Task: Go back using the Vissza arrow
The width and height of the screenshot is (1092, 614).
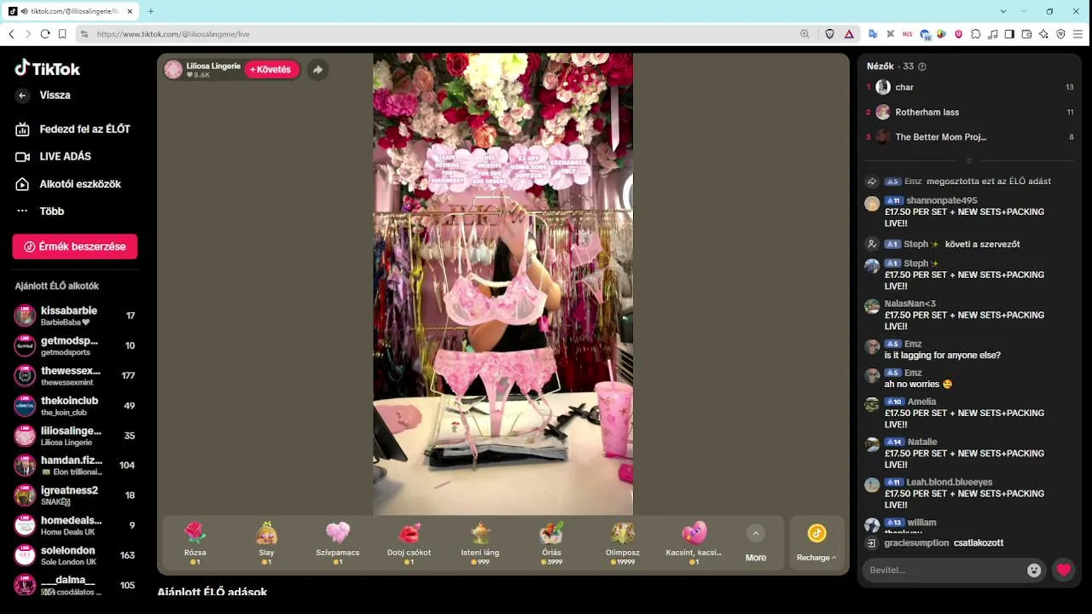Action: point(23,96)
